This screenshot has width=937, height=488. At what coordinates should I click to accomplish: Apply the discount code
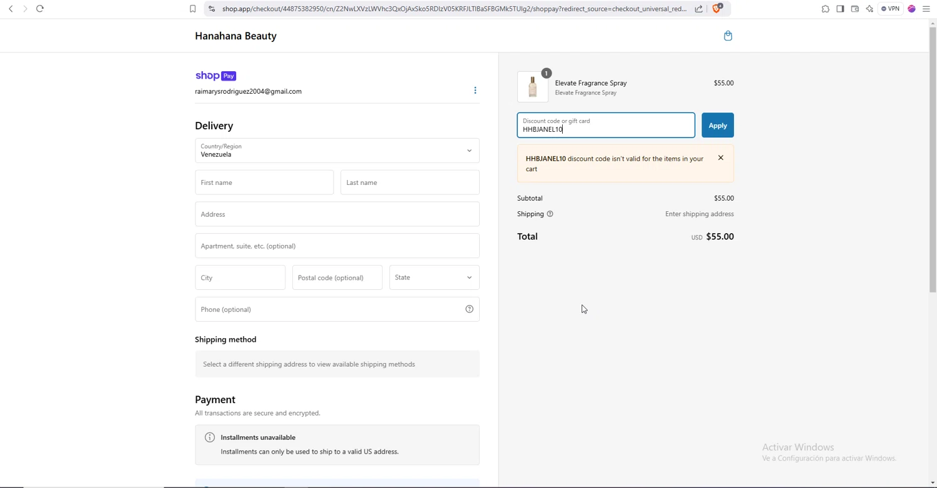point(717,126)
